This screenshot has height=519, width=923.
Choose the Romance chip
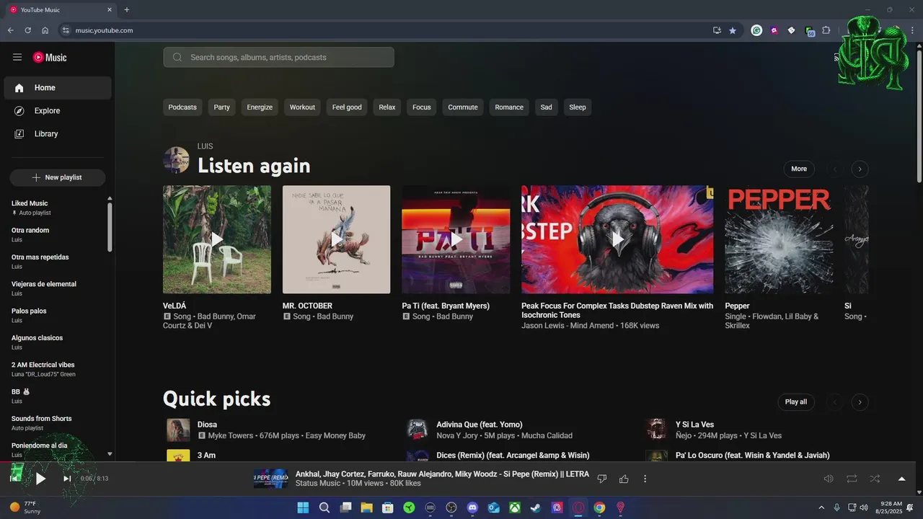pyautogui.click(x=509, y=107)
